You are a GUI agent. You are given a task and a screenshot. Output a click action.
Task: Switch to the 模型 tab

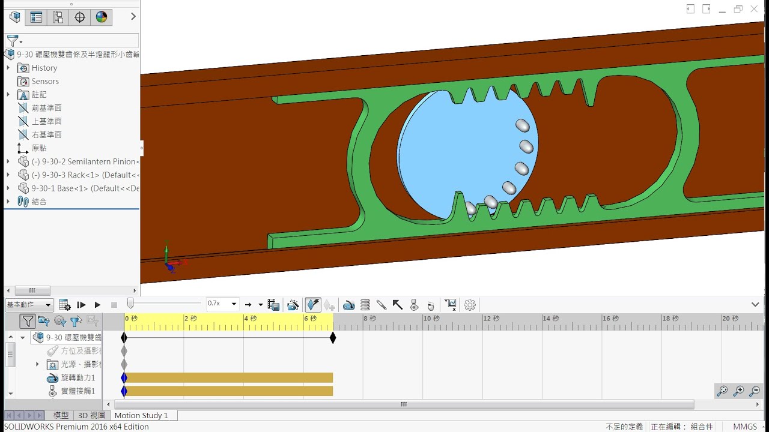click(x=61, y=415)
